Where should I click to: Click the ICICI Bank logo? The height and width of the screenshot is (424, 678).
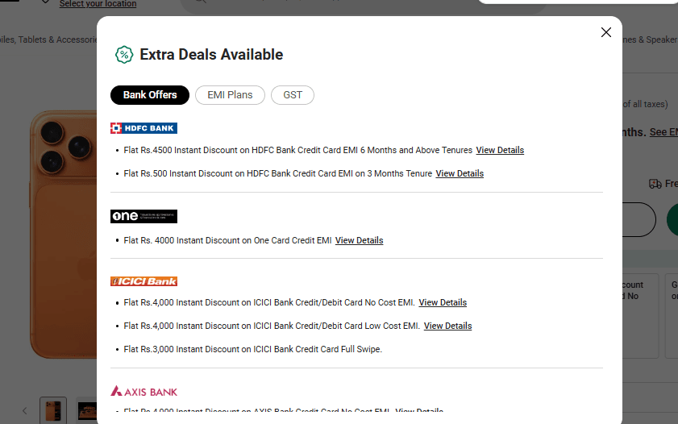tap(144, 281)
